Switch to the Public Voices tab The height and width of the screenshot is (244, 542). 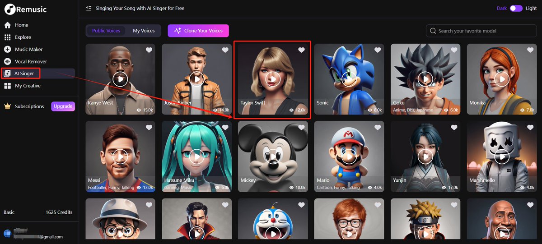pyautogui.click(x=106, y=31)
